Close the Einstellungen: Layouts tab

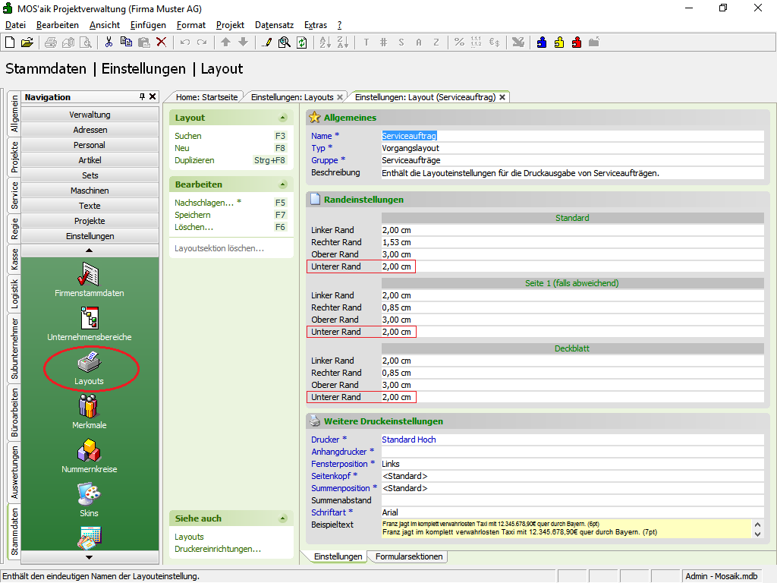click(x=340, y=97)
